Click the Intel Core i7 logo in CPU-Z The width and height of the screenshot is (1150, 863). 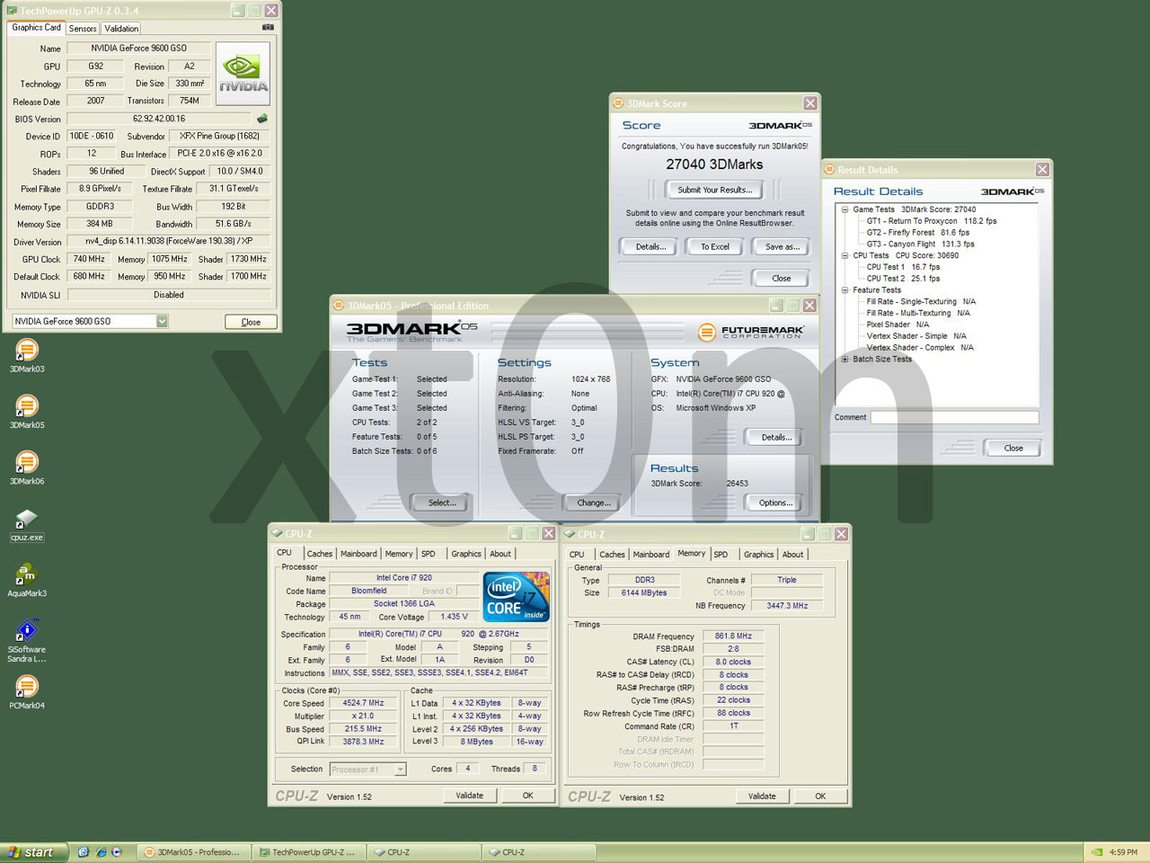(517, 596)
